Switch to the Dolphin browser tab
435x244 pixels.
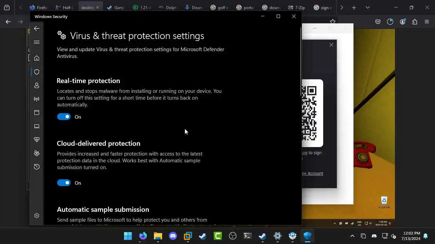[168, 7]
